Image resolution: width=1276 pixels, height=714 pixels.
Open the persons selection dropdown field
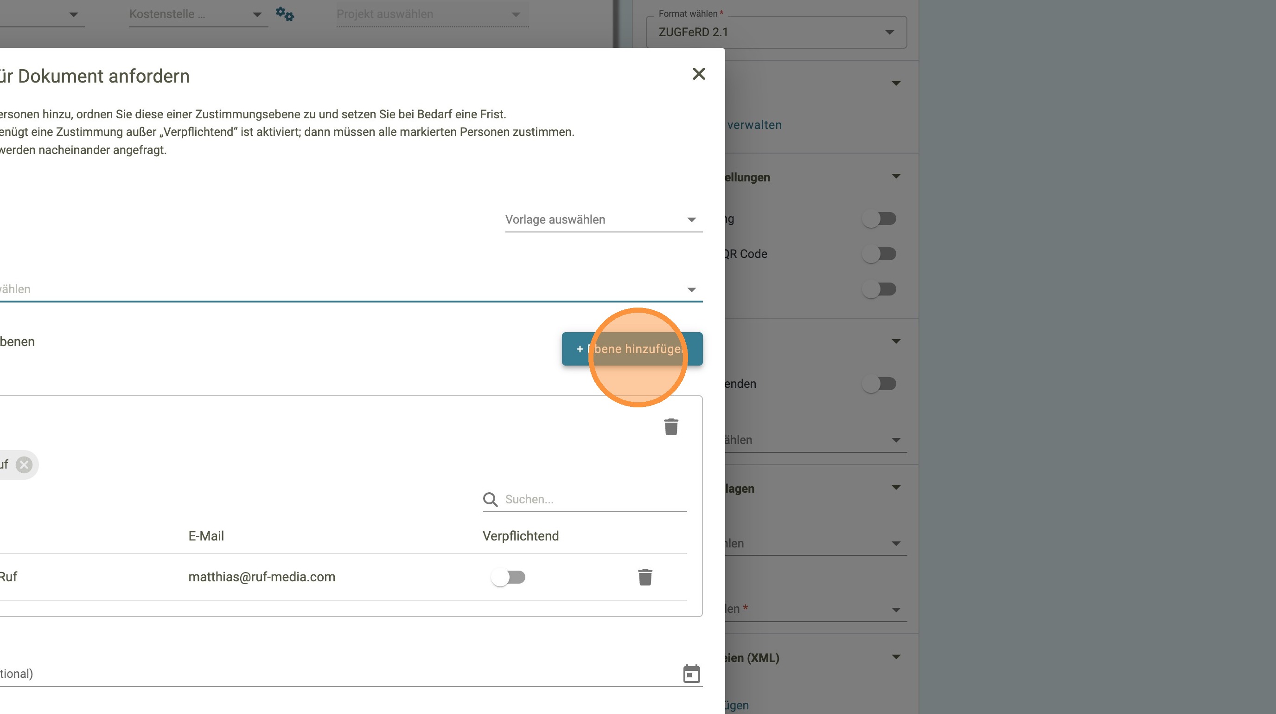click(347, 289)
